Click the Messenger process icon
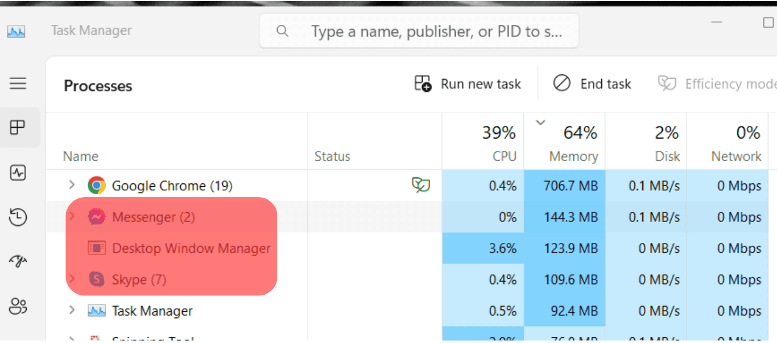Screen dimensions: 777x343 pyautogui.click(x=97, y=217)
